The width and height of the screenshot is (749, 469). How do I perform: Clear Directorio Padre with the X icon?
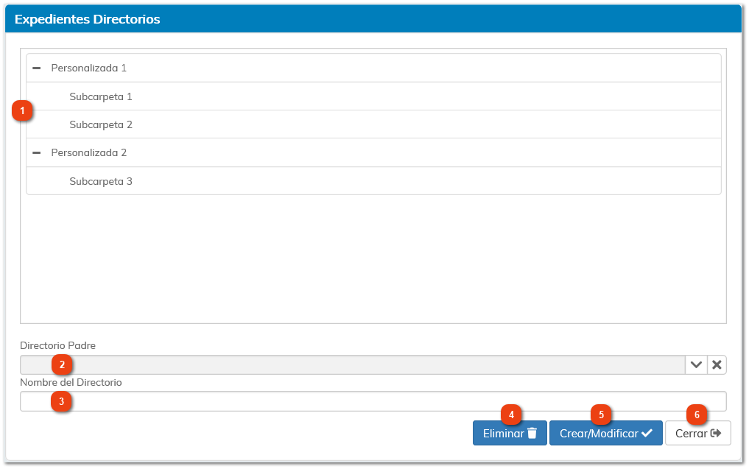(x=717, y=365)
